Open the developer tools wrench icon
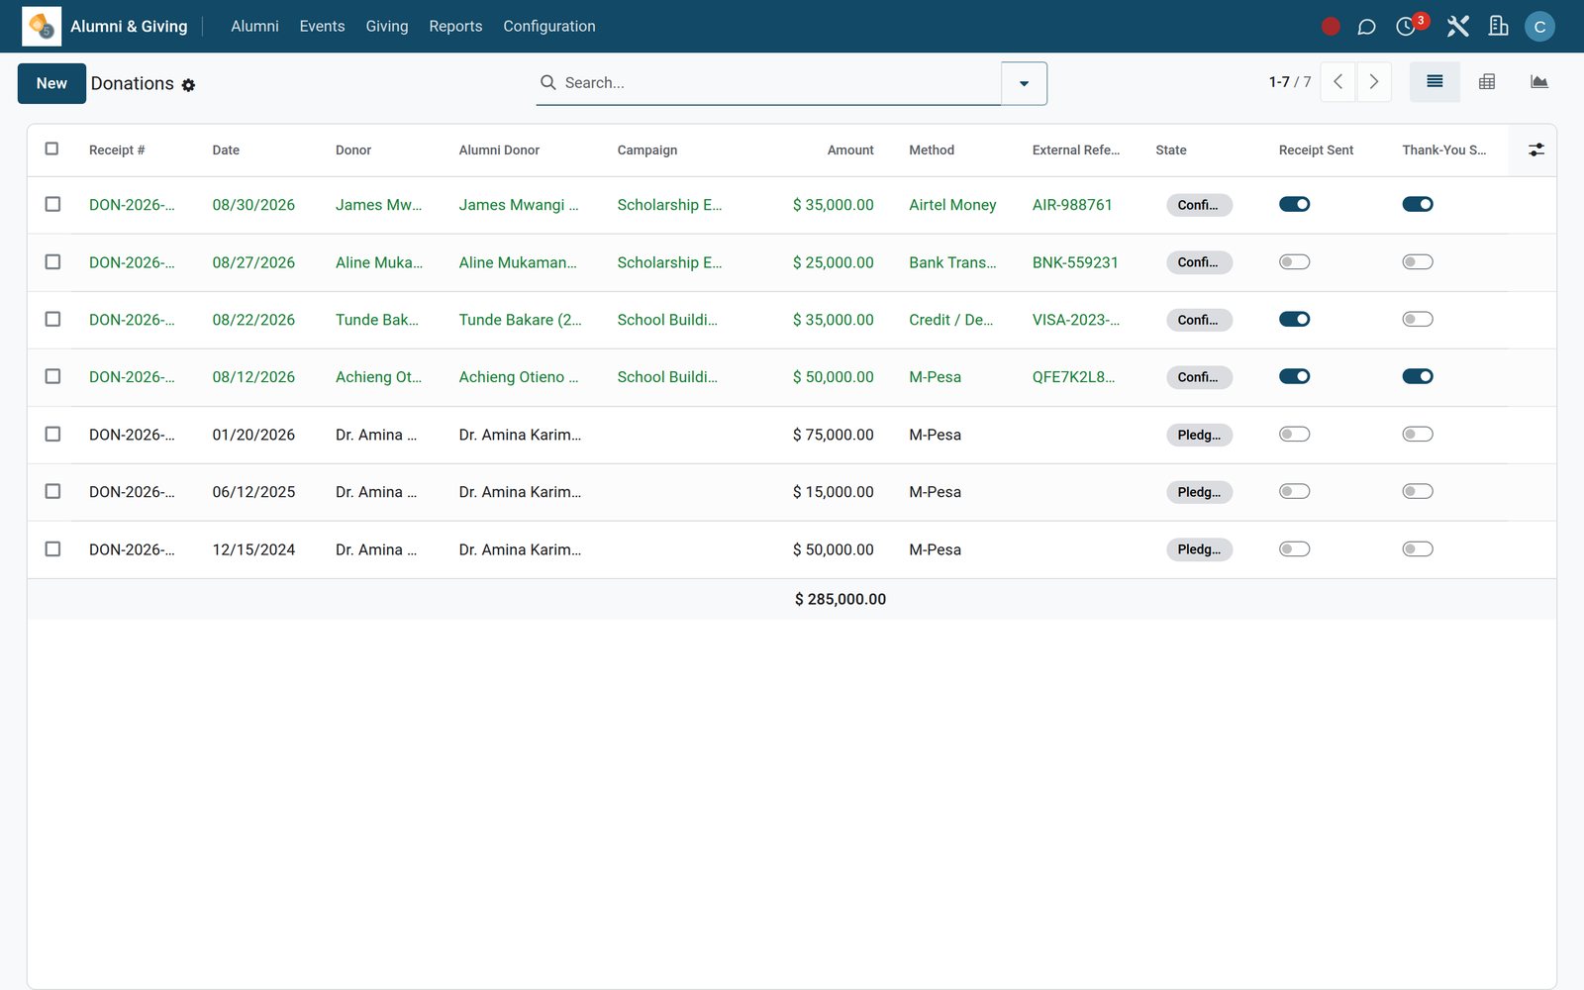The width and height of the screenshot is (1584, 990). click(x=1457, y=27)
